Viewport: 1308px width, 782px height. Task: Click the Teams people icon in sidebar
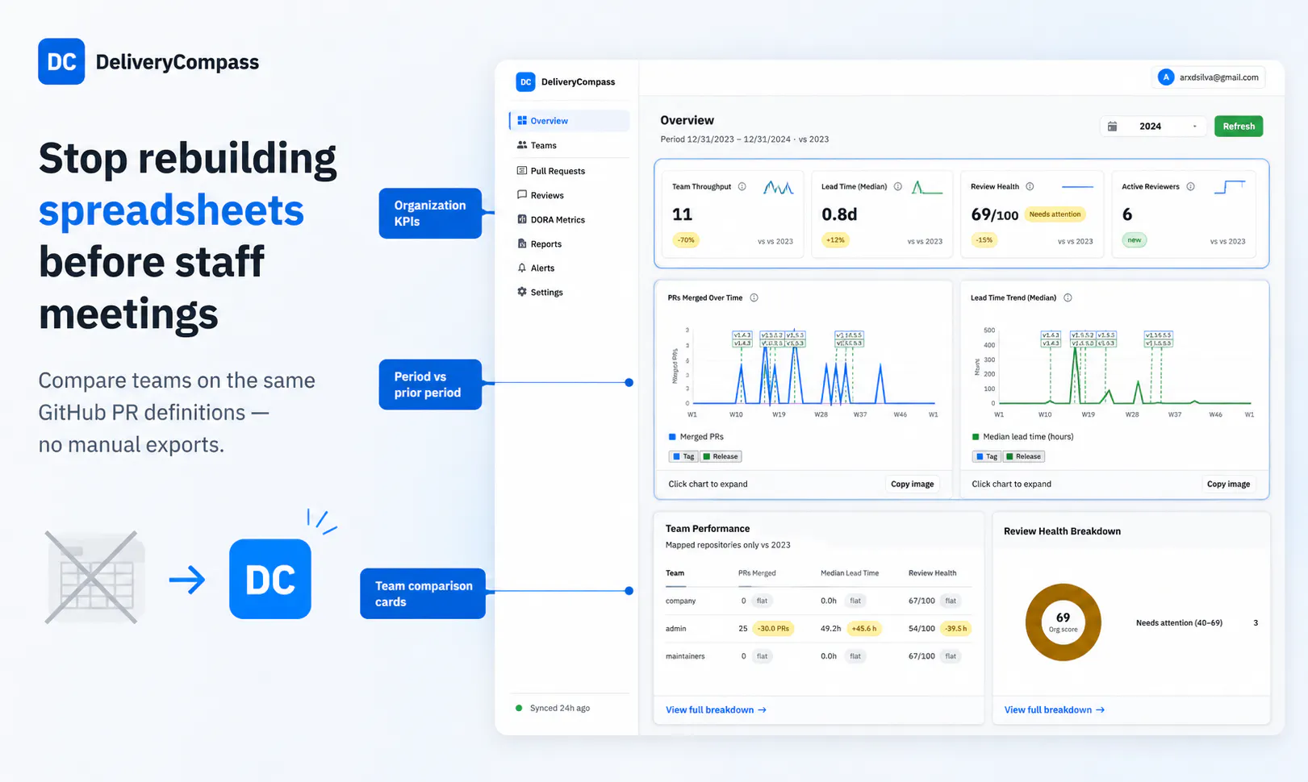tap(522, 145)
